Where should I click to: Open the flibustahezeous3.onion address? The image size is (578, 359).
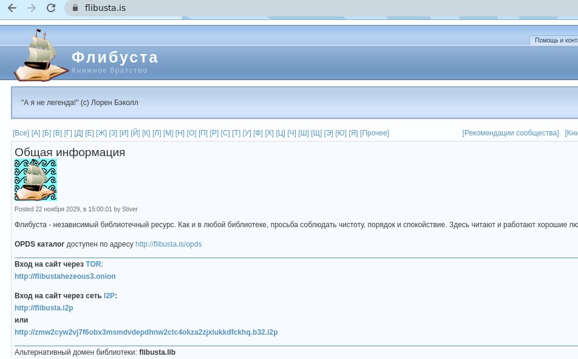(x=65, y=276)
